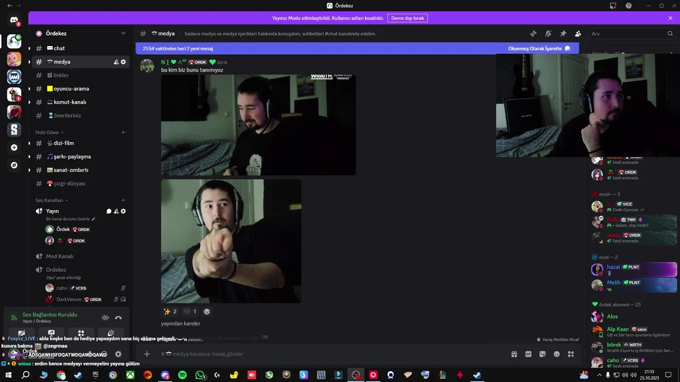
Task: Open member Melih in mod list
Action: [x=634, y=285]
